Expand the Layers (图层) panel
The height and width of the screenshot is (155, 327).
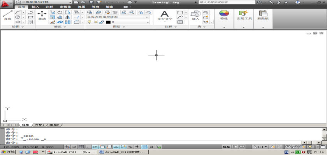[x=119, y=27]
